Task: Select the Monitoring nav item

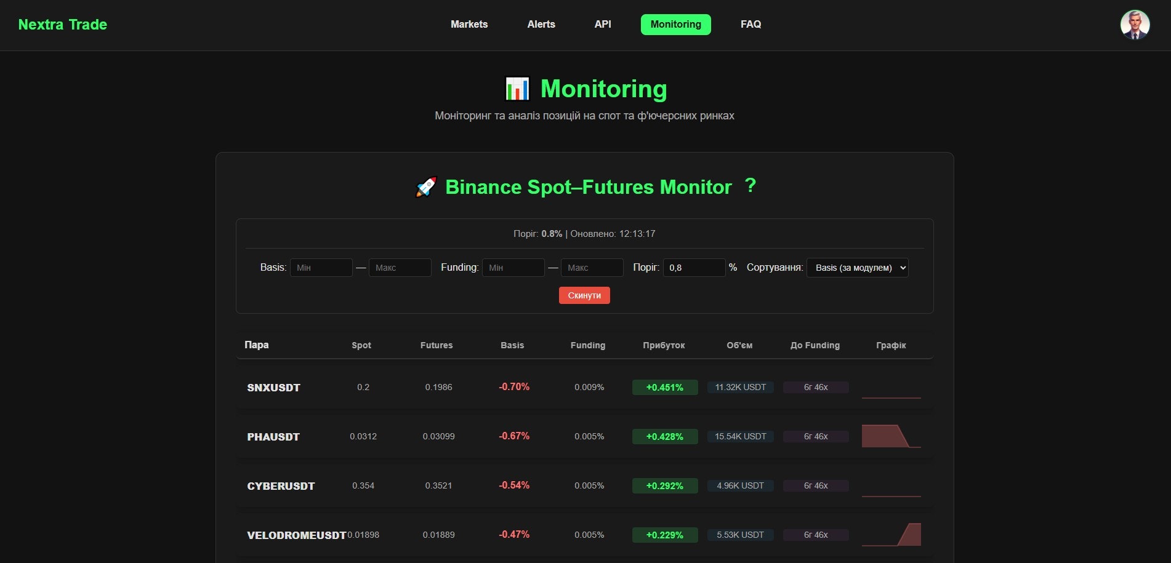Action: [x=676, y=25]
